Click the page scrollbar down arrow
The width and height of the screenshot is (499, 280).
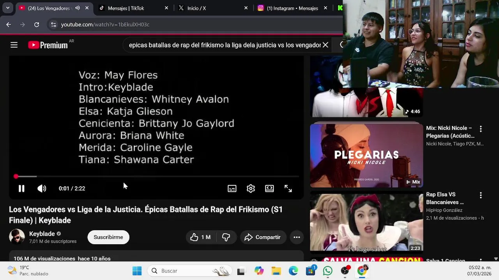496,259
